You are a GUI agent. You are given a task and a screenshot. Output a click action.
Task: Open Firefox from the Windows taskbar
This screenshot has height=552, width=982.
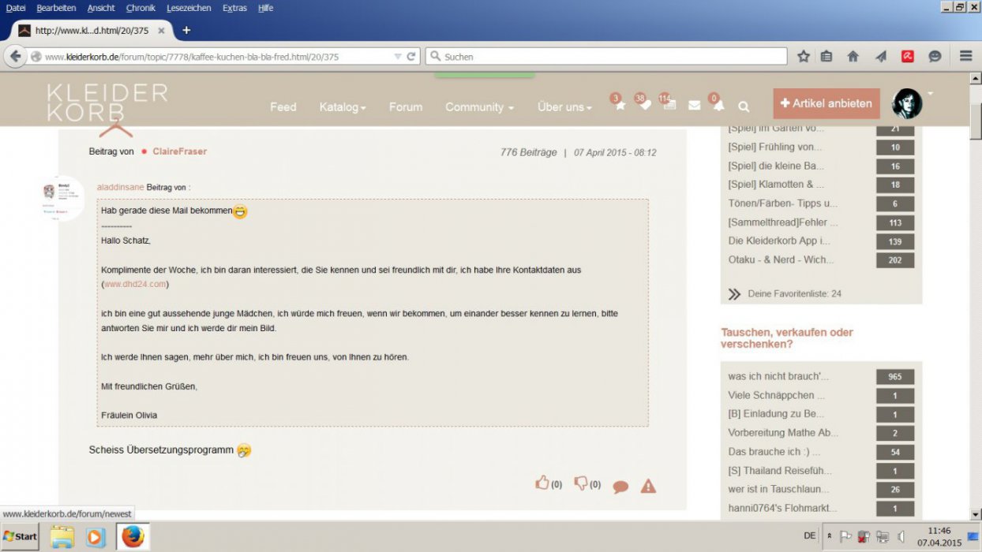pos(133,536)
